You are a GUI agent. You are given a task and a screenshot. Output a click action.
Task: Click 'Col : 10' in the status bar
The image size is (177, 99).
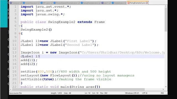coord(95,93)
